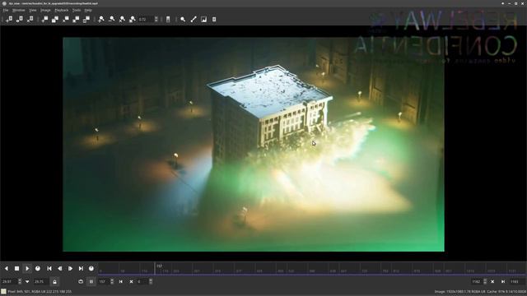Click the reset zoom magnifier icon
Viewport: 527px width, 296px height.
122,19
